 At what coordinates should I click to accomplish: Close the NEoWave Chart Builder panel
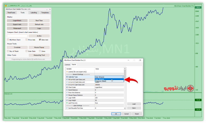click(49, 9)
